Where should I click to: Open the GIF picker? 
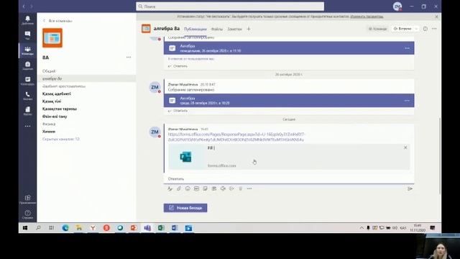pos(196,188)
